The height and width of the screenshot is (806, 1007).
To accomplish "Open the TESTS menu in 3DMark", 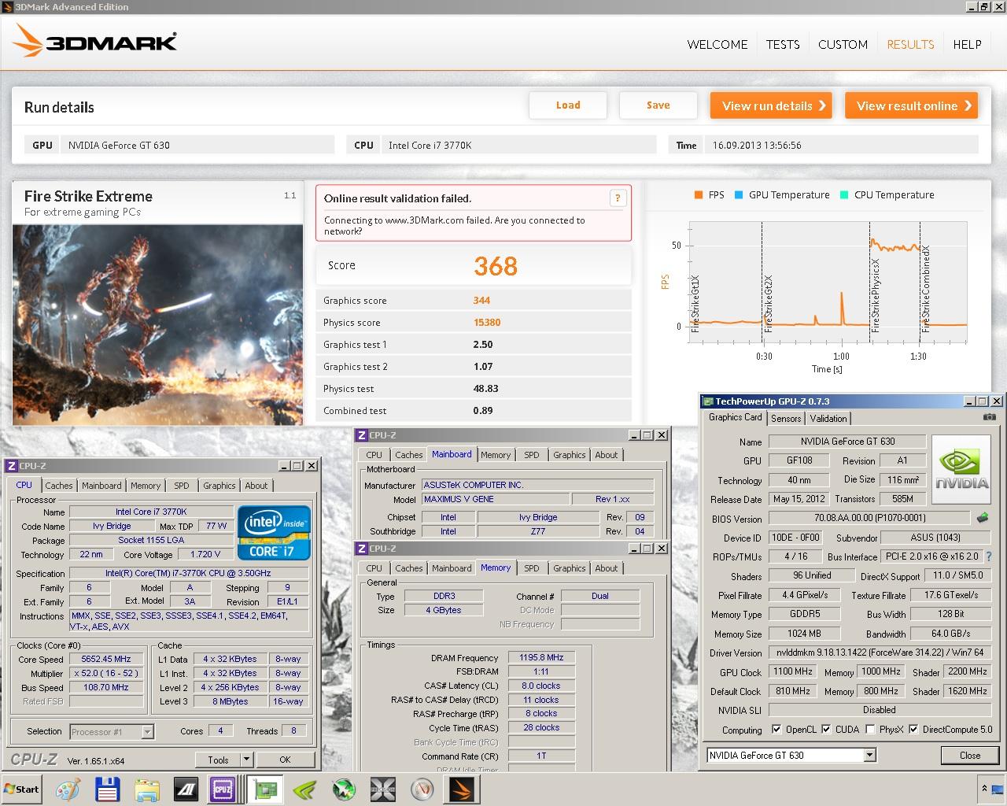I will (783, 45).
